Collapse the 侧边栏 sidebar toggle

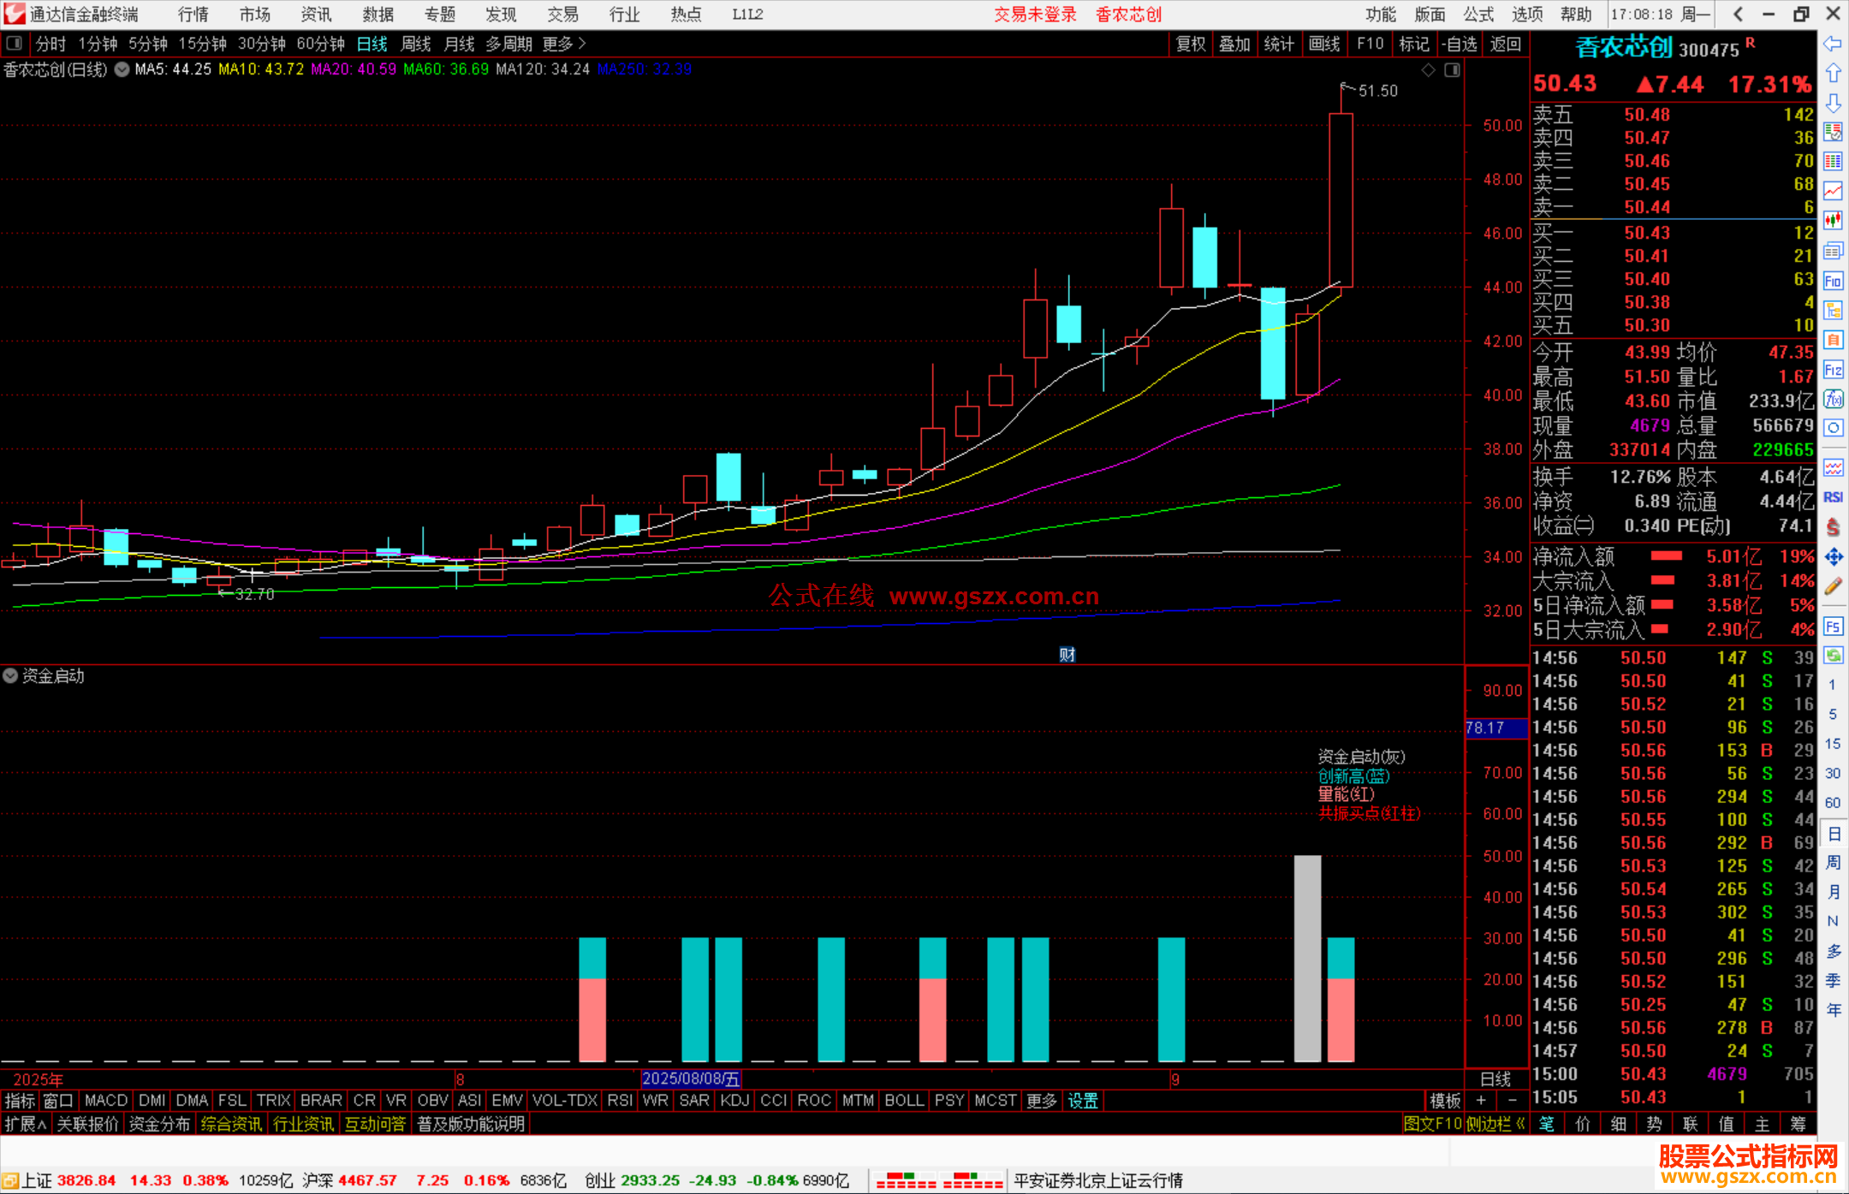tap(1495, 1124)
